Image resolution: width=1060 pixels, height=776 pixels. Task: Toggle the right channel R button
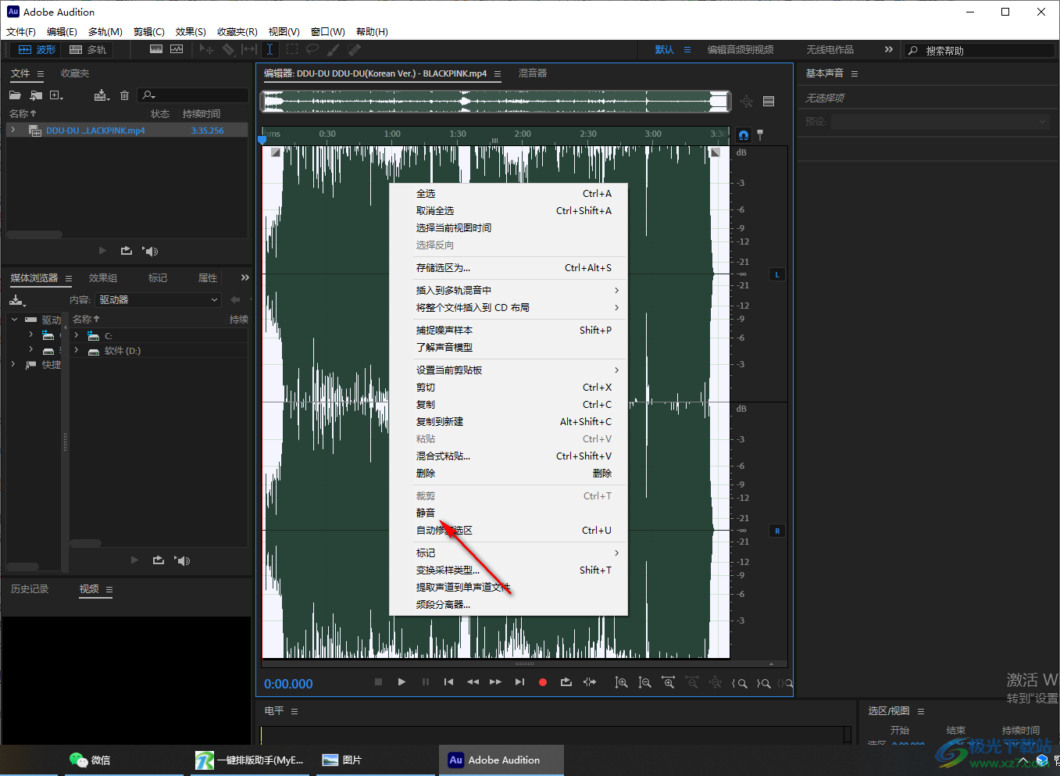pos(777,531)
